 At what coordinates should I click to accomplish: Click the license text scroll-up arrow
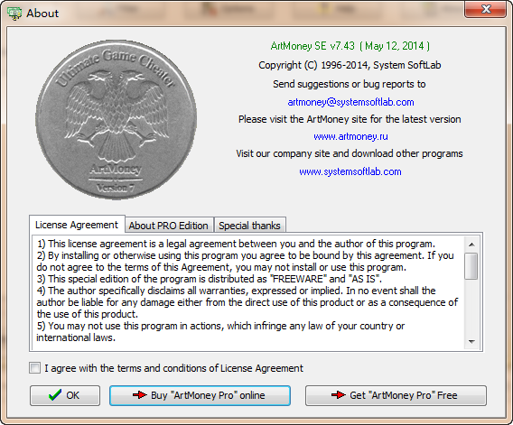471,245
